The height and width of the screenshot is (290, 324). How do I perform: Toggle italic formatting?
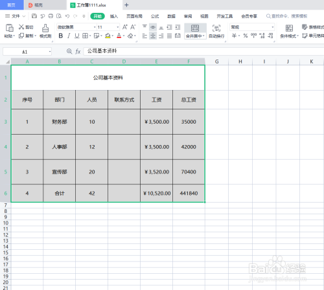pos(69,36)
